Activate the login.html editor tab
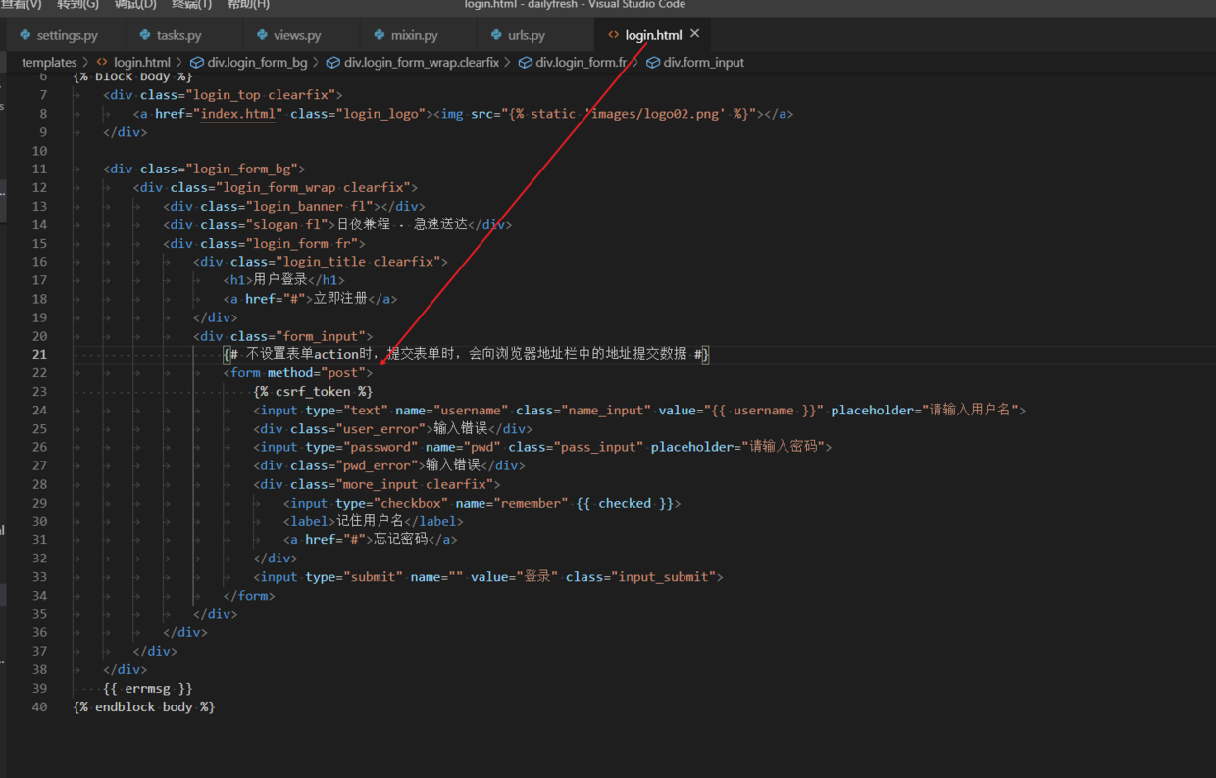 pyautogui.click(x=653, y=35)
